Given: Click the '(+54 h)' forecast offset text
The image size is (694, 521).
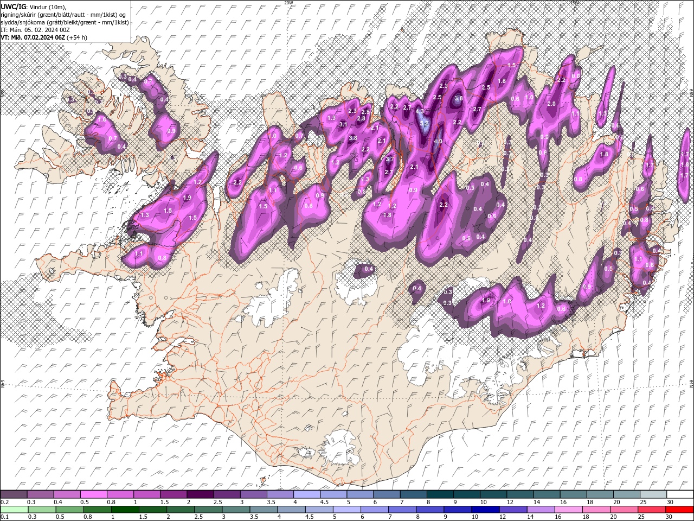Looking at the screenshot, I should 77,37.
